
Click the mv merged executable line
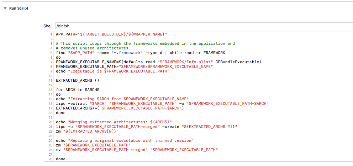(137, 150)
